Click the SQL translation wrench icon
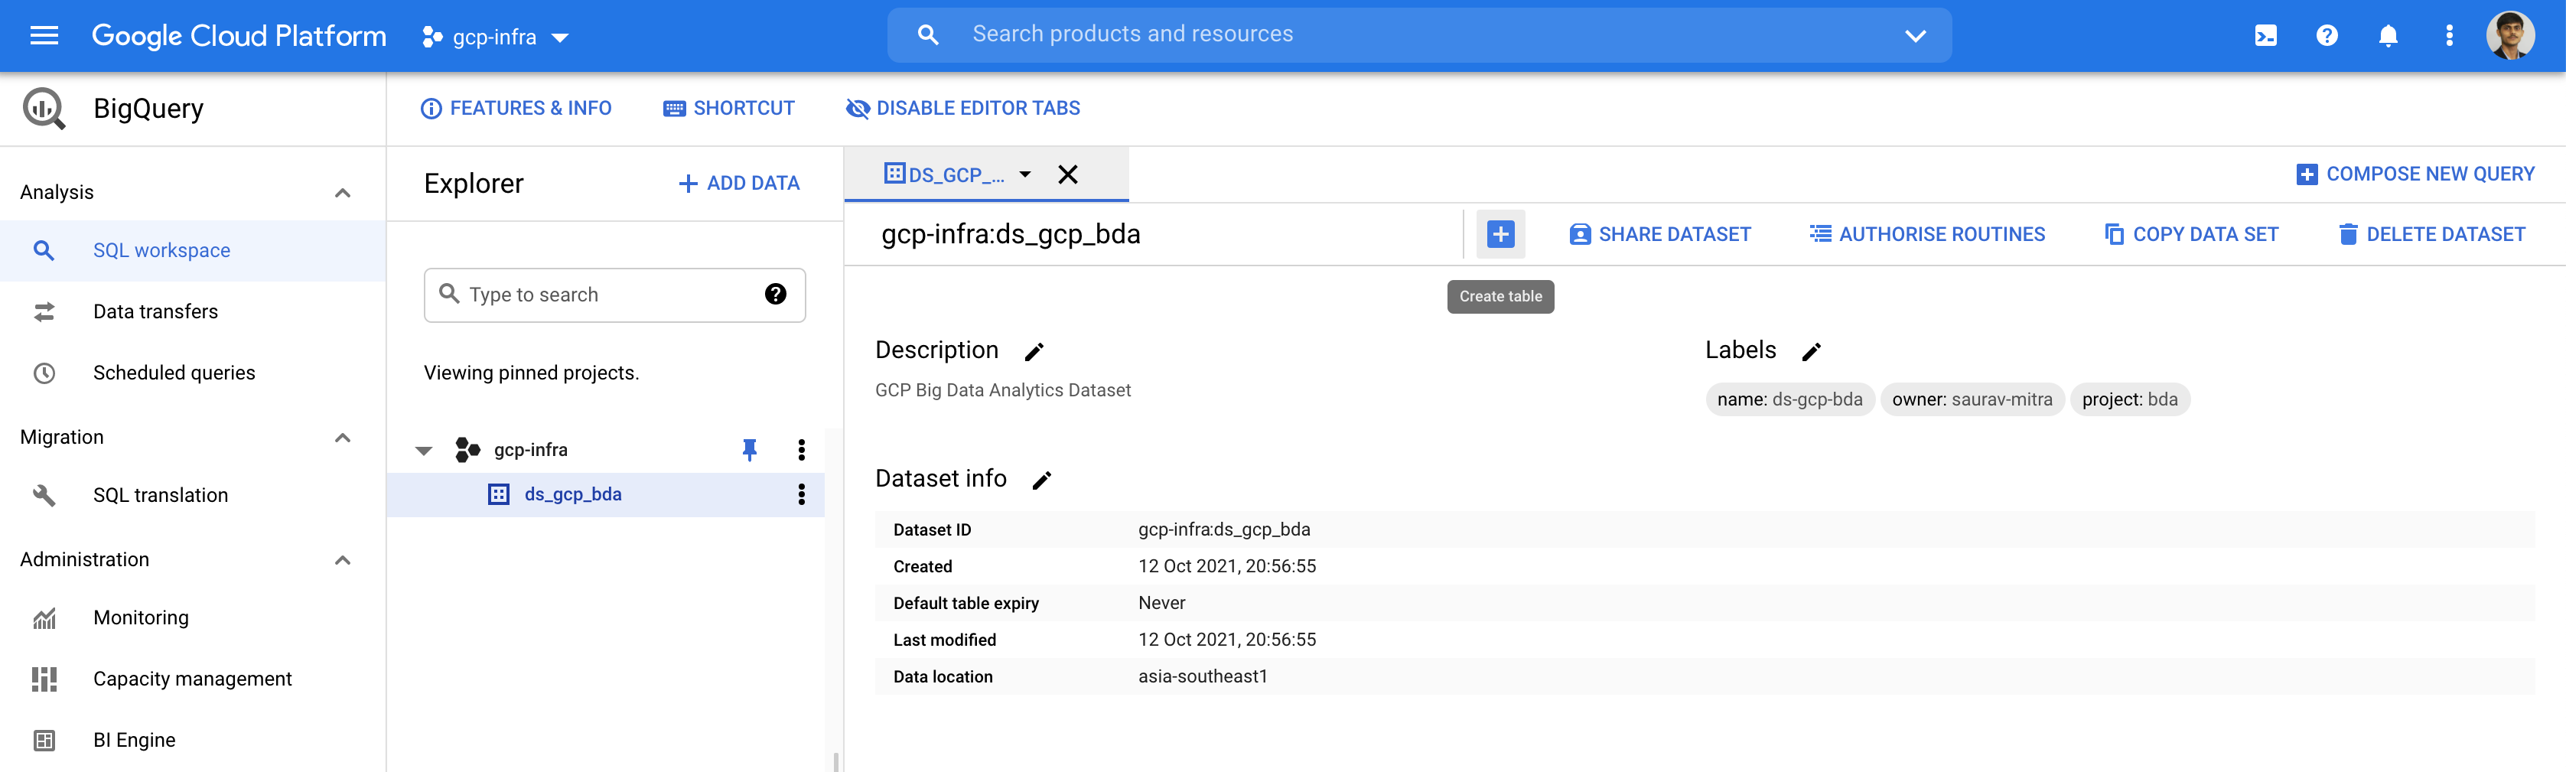The height and width of the screenshot is (772, 2566). [44, 495]
